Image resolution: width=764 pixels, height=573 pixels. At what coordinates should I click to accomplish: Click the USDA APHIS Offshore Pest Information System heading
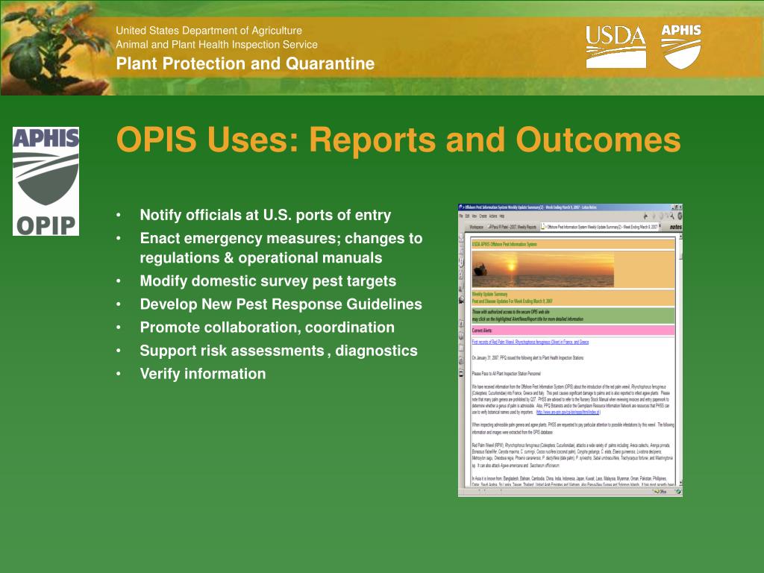(504, 244)
